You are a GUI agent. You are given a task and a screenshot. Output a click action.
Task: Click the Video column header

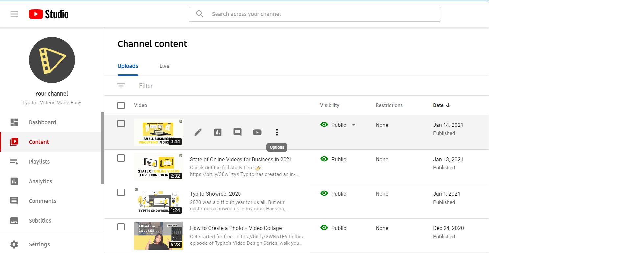(140, 105)
